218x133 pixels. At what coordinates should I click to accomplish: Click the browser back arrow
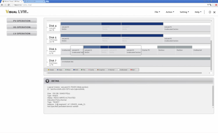[x=2, y=5]
